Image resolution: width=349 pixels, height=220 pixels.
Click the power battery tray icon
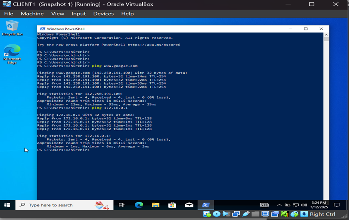pos(287,205)
